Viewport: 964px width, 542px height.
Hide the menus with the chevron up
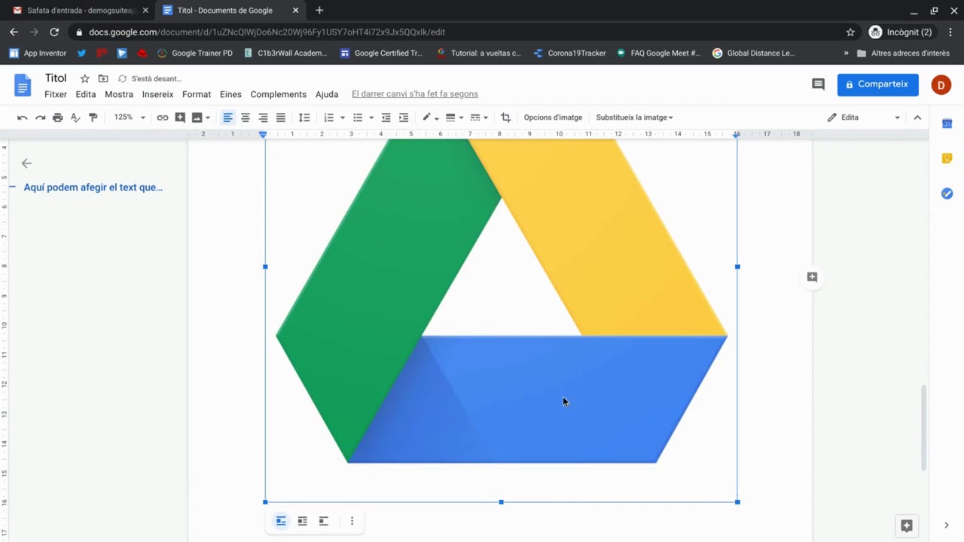(917, 117)
